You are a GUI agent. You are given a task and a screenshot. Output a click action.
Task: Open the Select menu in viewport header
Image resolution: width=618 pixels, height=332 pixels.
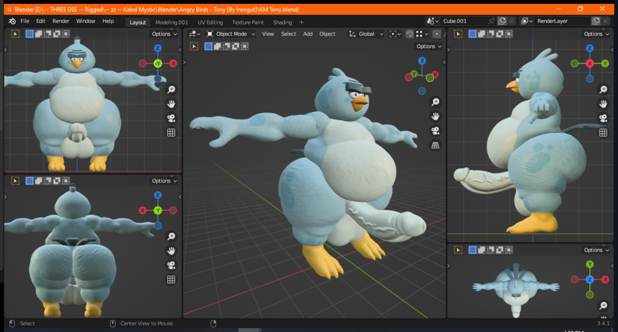click(288, 34)
